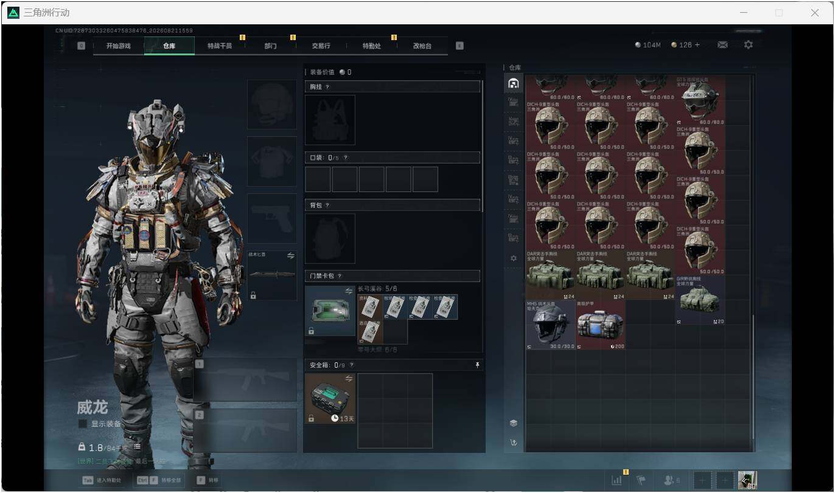Toggle the pin icon on 安全箱 header
This screenshot has width=835, height=493.
tap(478, 365)
